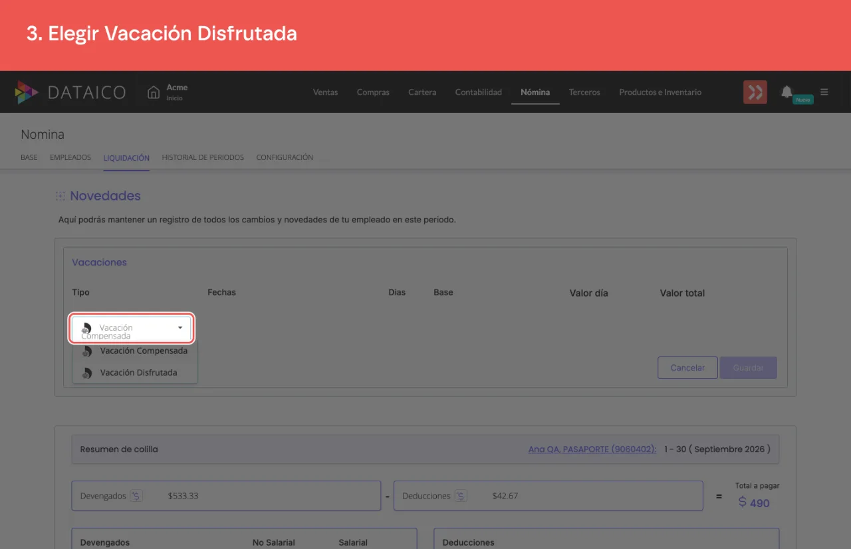This screenshot has width=851, height=549.
Task: Click the Acme Inicio company label
Action: [x=177, y=92]
